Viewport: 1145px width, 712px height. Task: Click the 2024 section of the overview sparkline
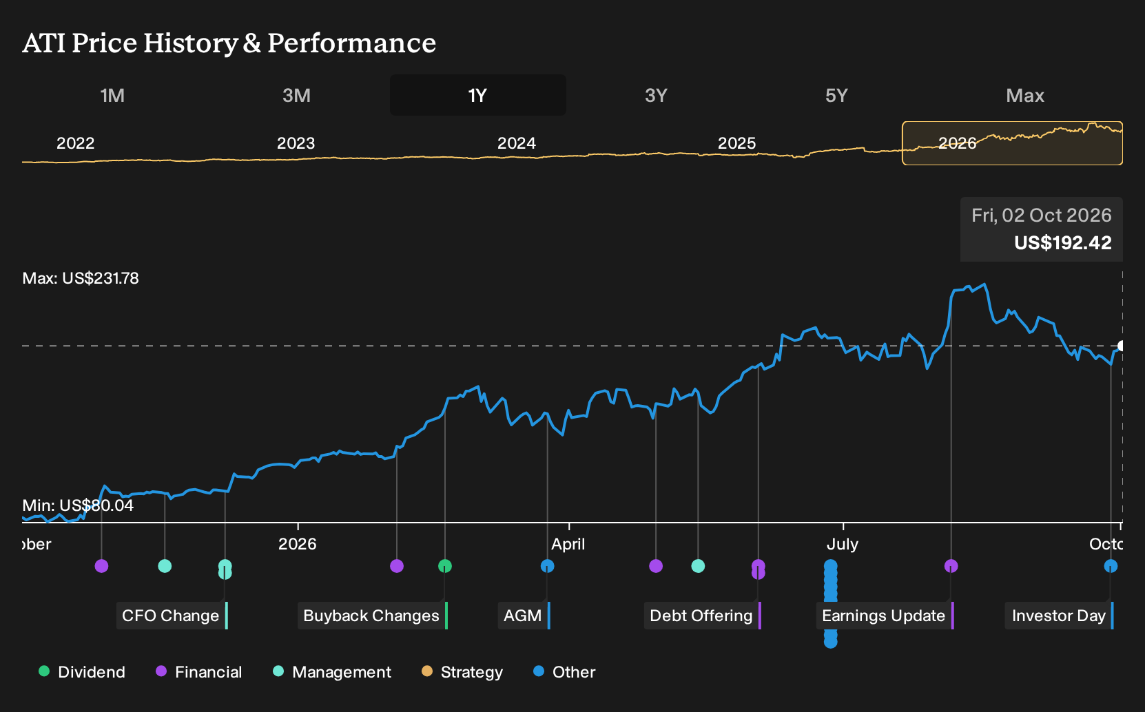click(x=517, y=143)
